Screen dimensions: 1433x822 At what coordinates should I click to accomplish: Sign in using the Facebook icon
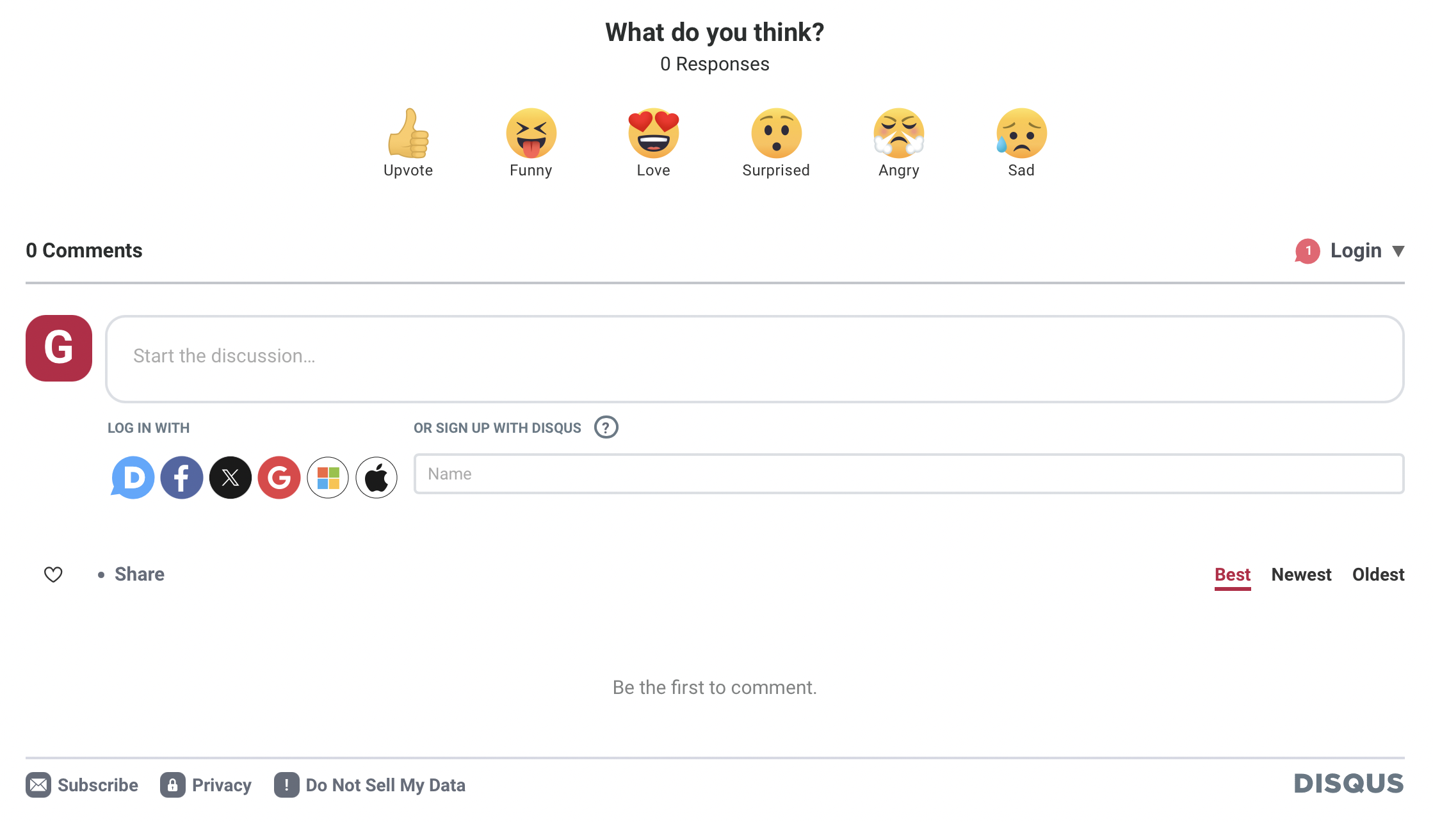click(x=182, y=478)
